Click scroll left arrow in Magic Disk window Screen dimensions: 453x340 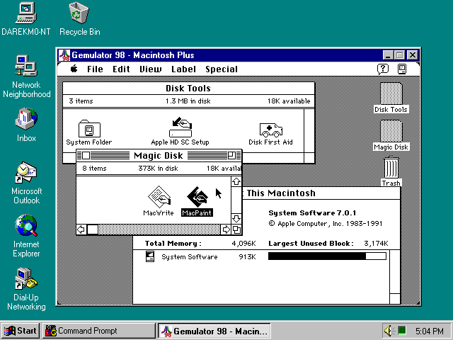(81, 229)
